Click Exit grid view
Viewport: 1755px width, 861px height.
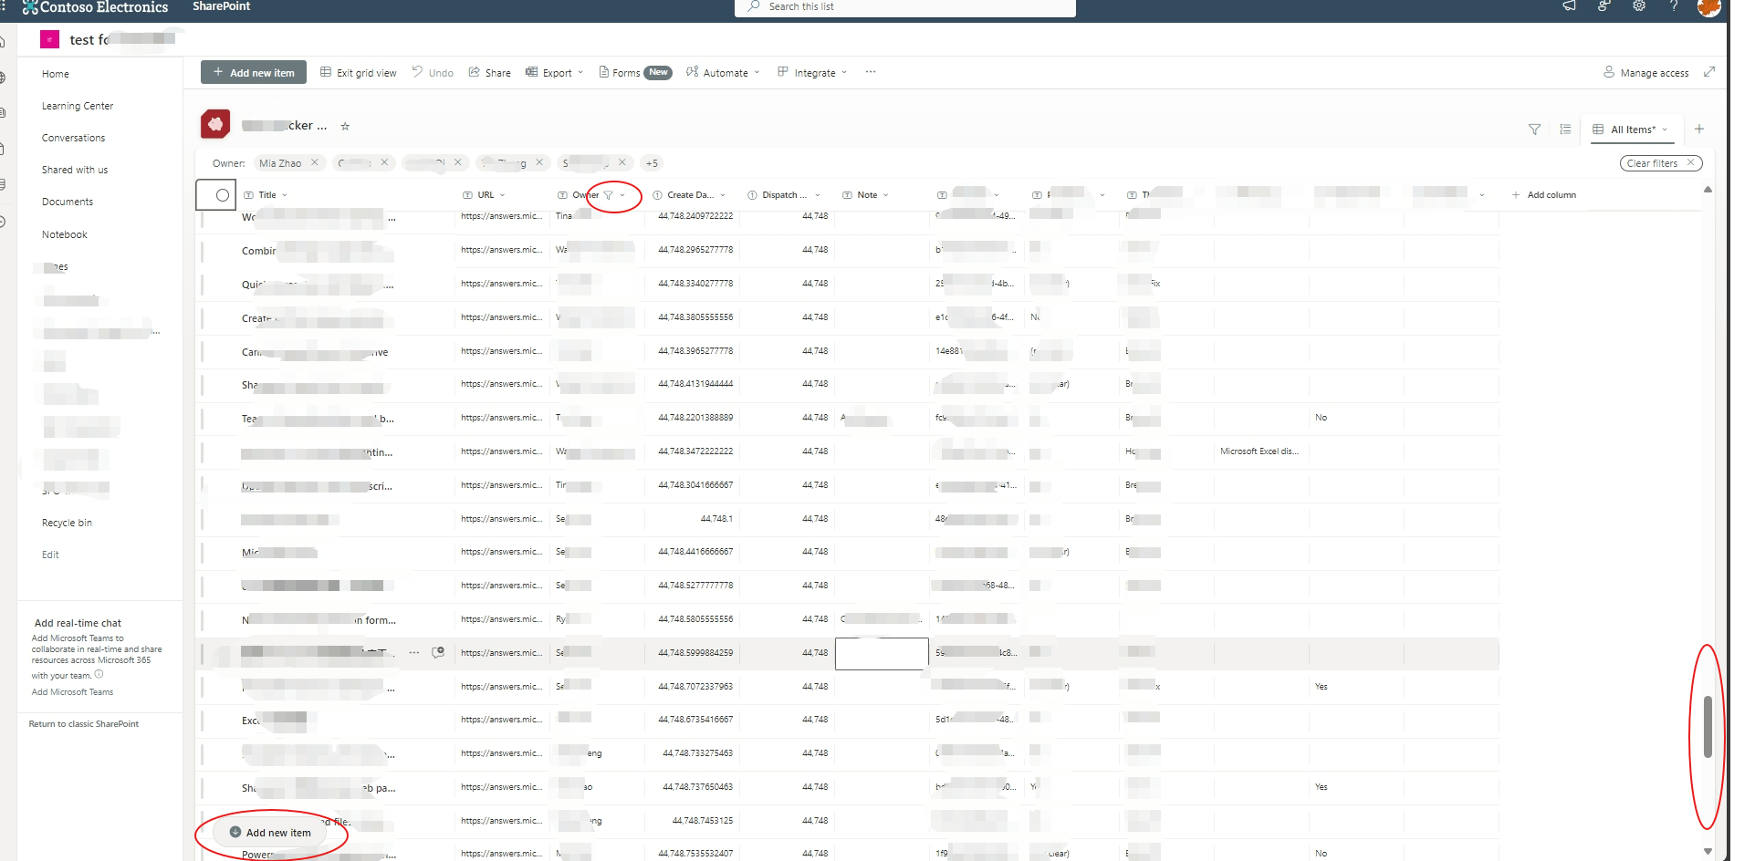coord(359,73)
